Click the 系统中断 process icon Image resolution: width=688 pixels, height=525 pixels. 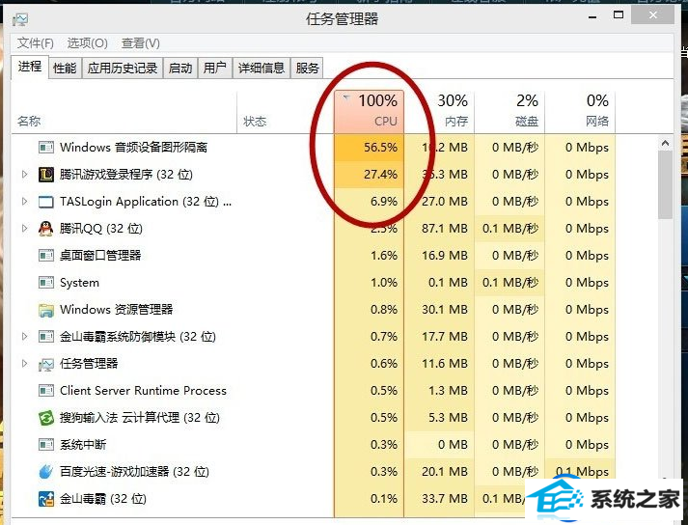pyautogui.click(x=46, y=445)
